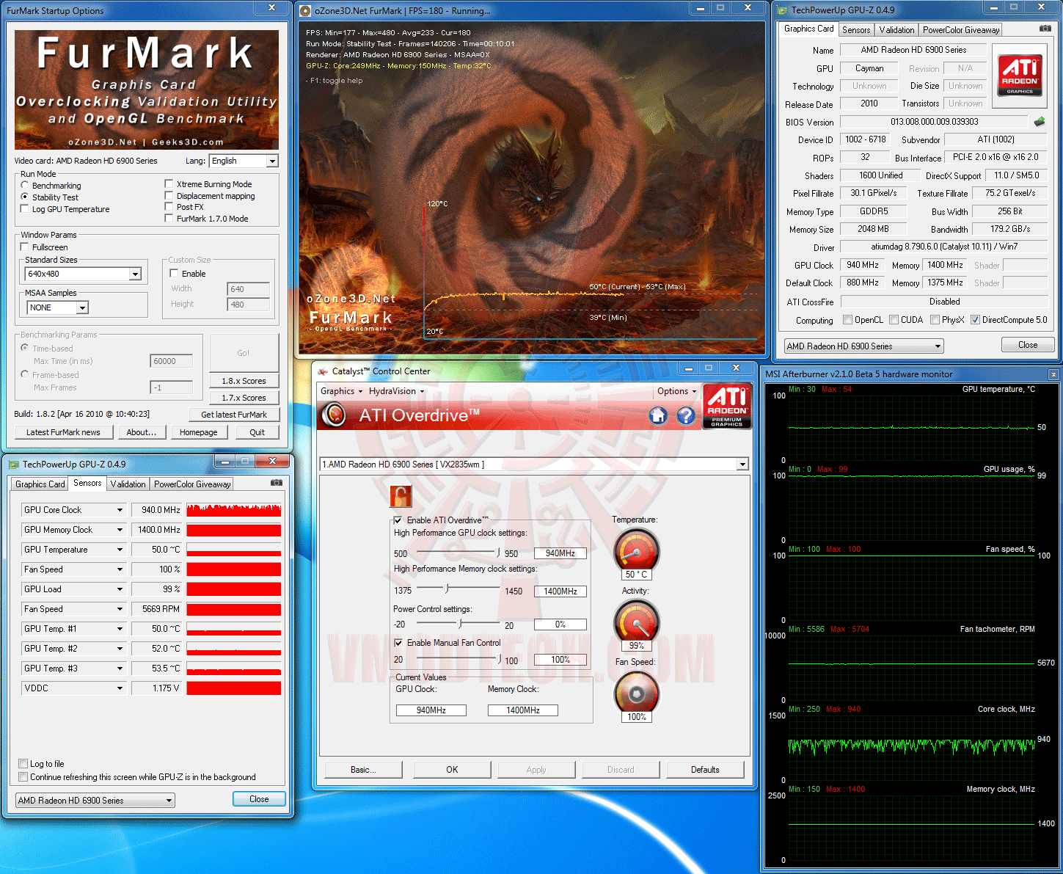Switch to Sensors tab in top-right GPU-Z

[x=856, y=30]
